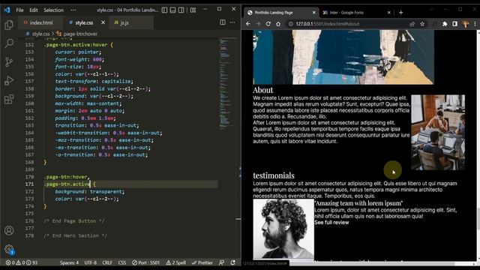Click errors and warnings status indicator
Screen dimensions: 480x270
(x=22, y=262)
